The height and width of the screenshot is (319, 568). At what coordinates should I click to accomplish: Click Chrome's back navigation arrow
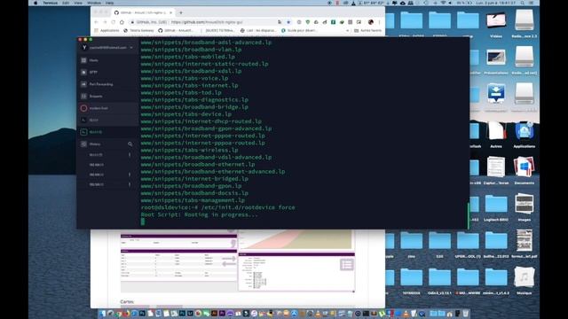(x=97, y=22)
